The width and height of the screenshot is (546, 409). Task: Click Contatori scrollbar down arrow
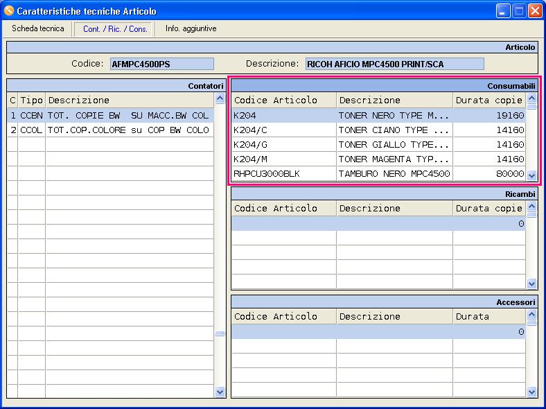point(220,392)
